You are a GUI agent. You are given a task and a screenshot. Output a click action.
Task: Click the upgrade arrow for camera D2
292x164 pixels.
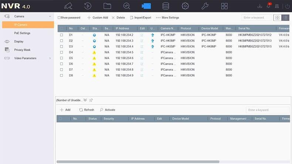pyautogui.click(x=152, y=41)
